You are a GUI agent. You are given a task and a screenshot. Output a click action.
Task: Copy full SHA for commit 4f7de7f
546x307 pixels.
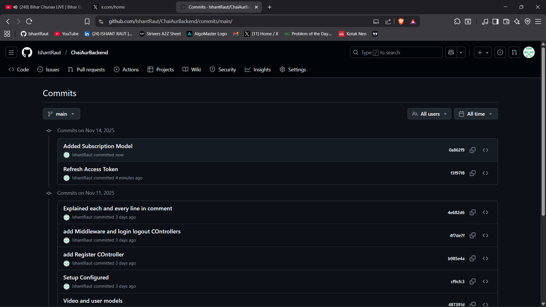coord(473,236)
